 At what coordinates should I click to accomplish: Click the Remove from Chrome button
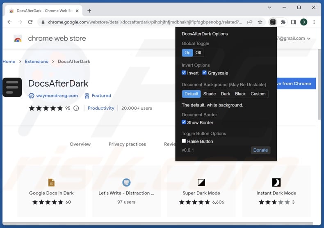pyautogui.click(x=296, y=83)
